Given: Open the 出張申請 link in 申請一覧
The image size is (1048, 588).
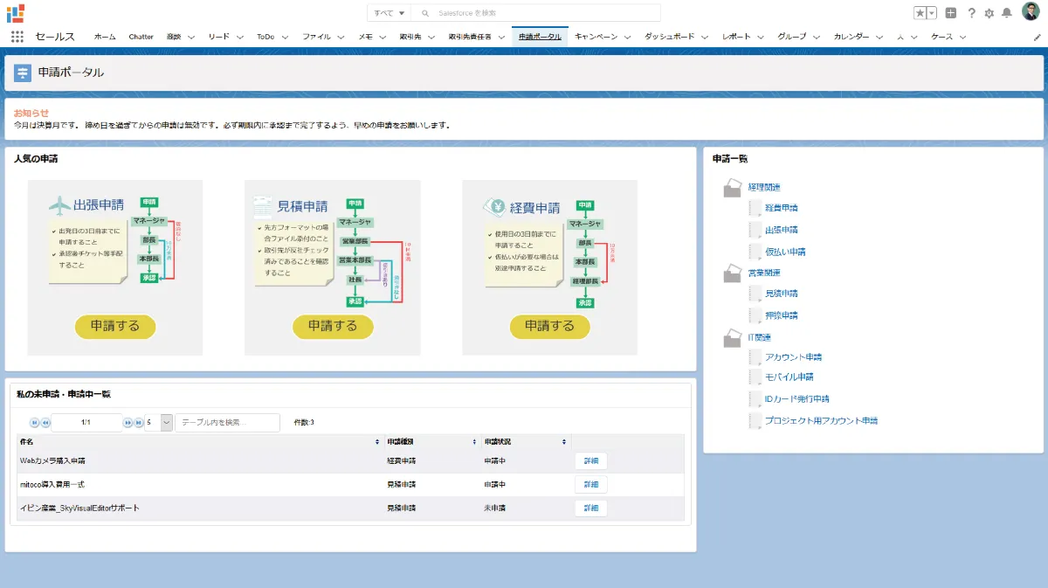Looking at the screenshot, I should [x=782, y=230].
